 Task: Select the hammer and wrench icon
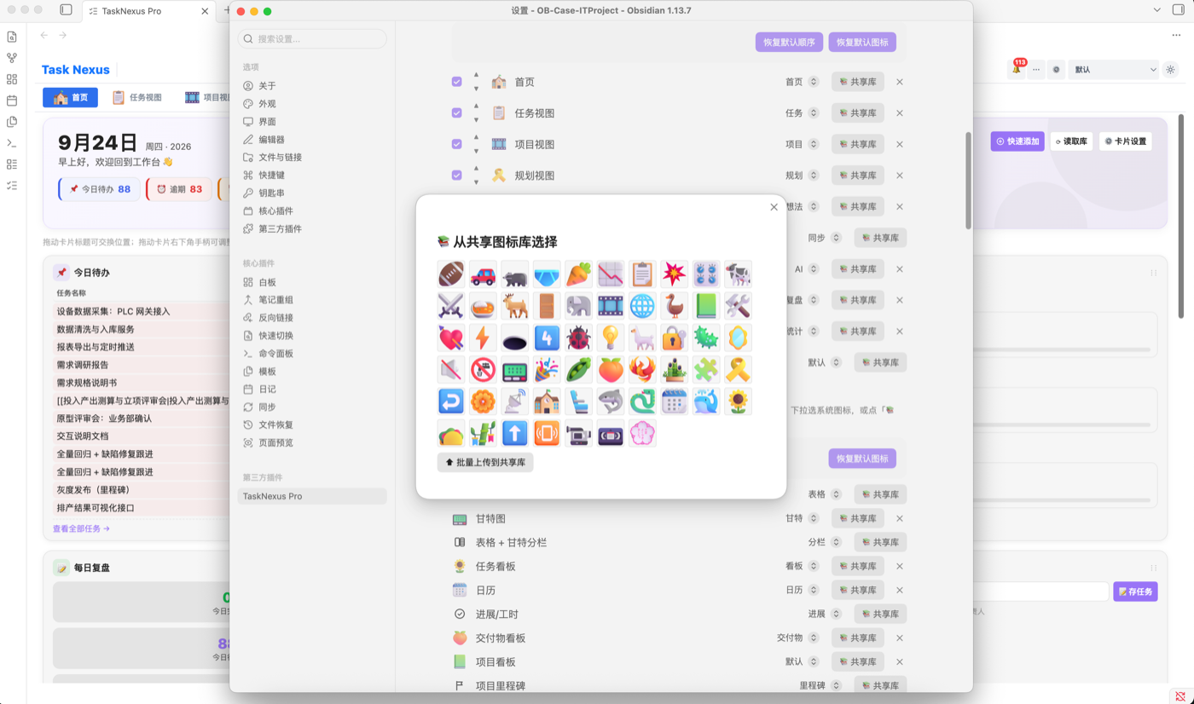pyautogui.click(x=738, y=306)
